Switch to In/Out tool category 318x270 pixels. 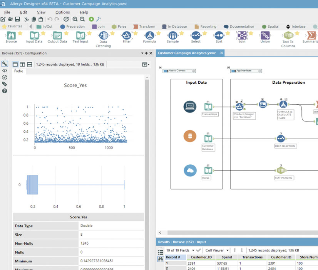[x=44, y=27]
